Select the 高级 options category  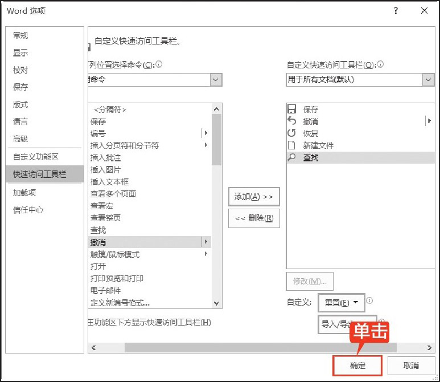[x=20, y=139]
